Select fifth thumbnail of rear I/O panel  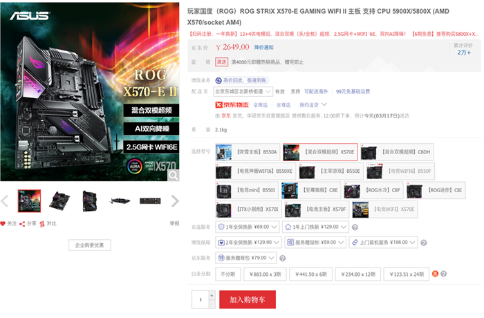[x=150, y=201]
